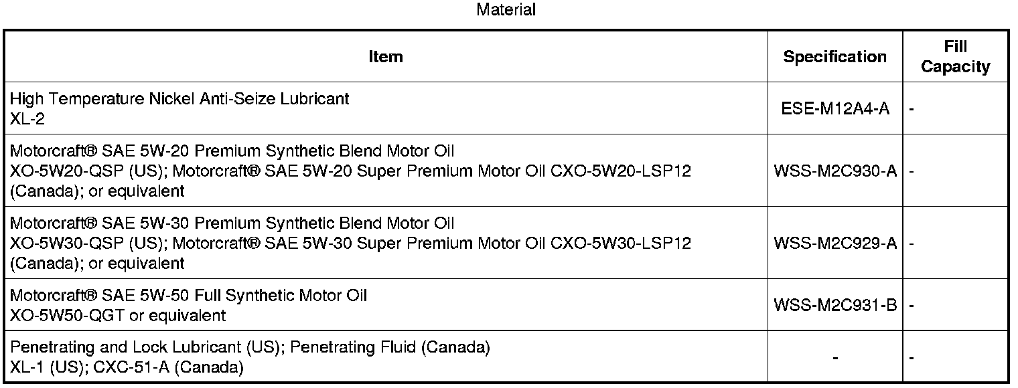Click the SAE 5W-30 Premium Synthetic Blend line
This screenshot has height=388, width=1018.
click(232, 223)
